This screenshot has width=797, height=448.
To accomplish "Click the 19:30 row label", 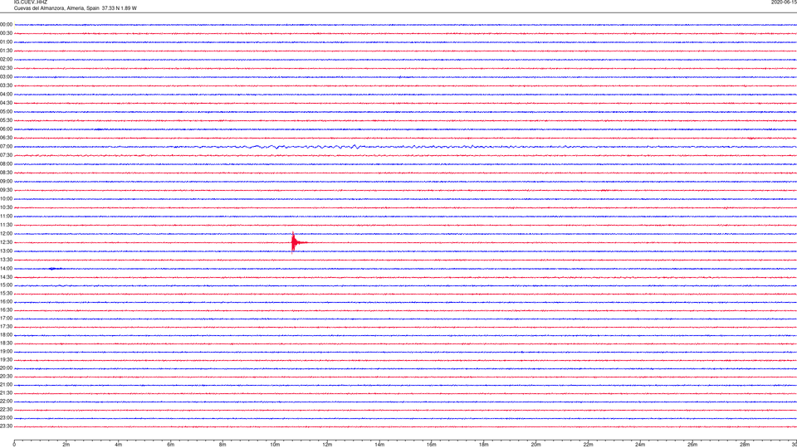I will 6,360.
